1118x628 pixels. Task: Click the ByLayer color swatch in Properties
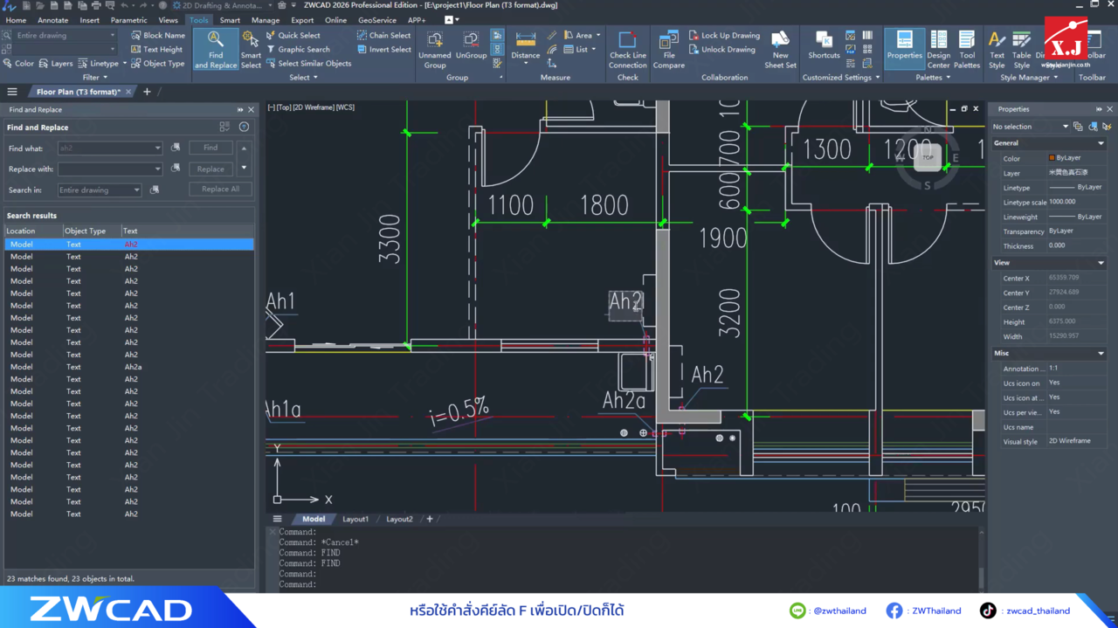[1052, 158]
